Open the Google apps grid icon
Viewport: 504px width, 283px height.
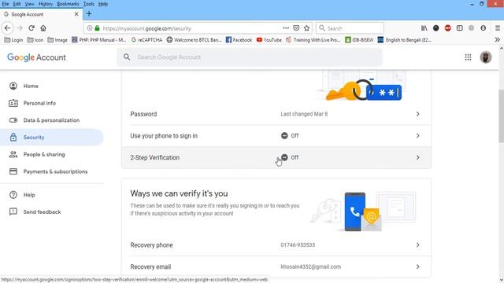(x=468, y=57)
